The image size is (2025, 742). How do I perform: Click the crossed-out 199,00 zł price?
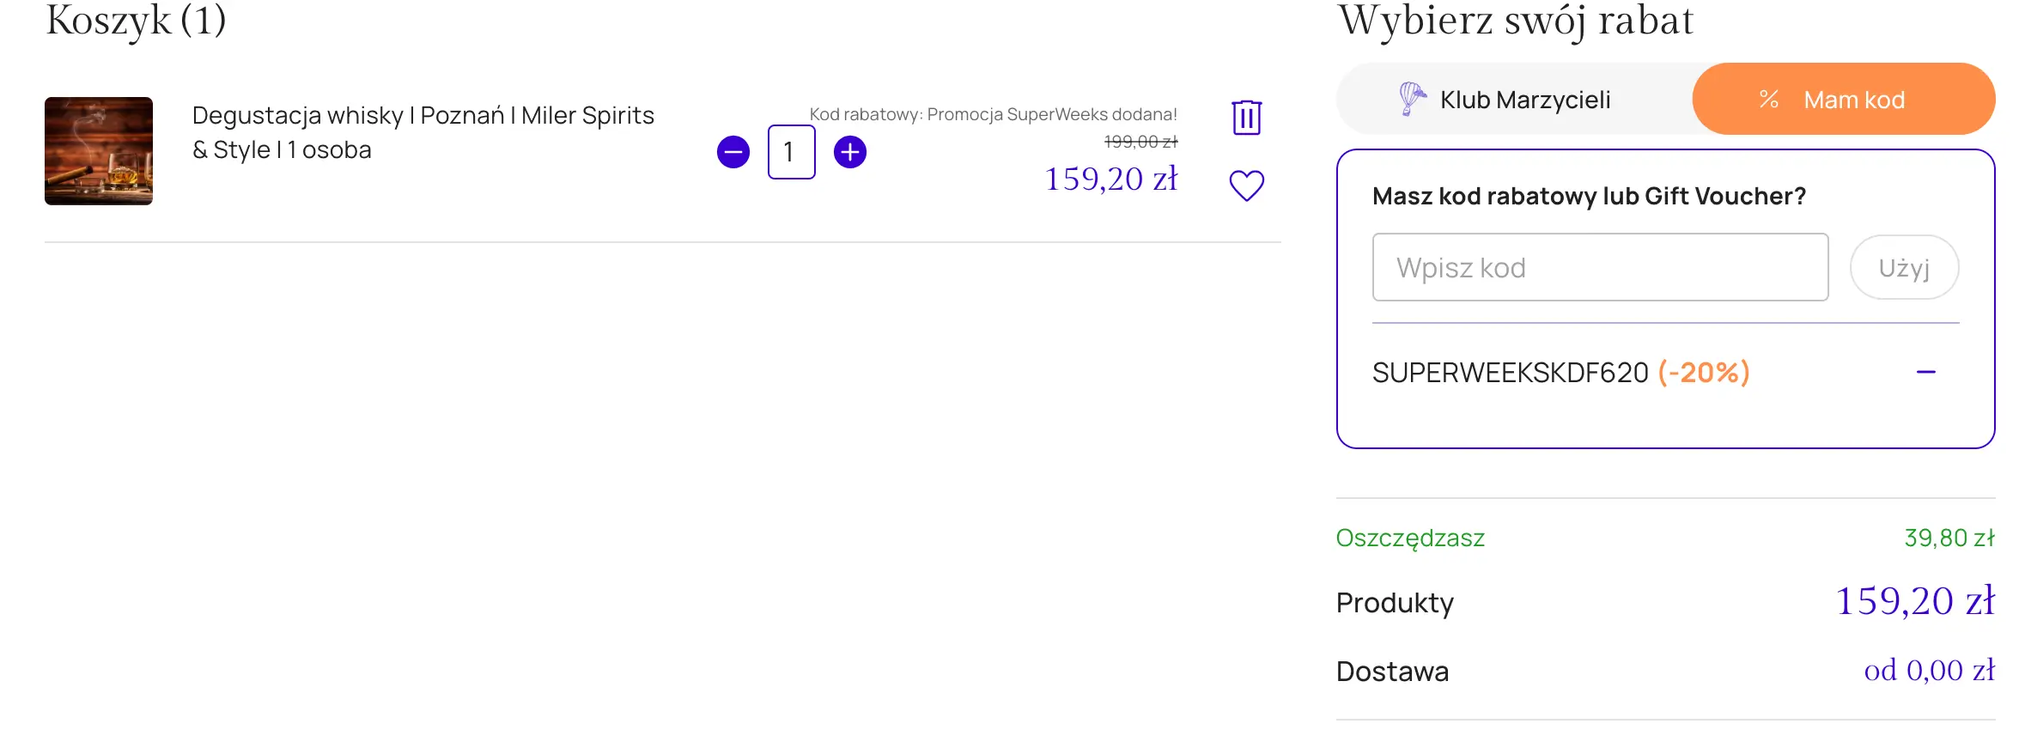1140,142
